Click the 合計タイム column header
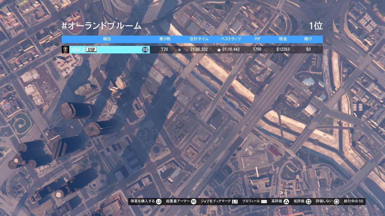 pyautogui.click(x=199, y=39)
